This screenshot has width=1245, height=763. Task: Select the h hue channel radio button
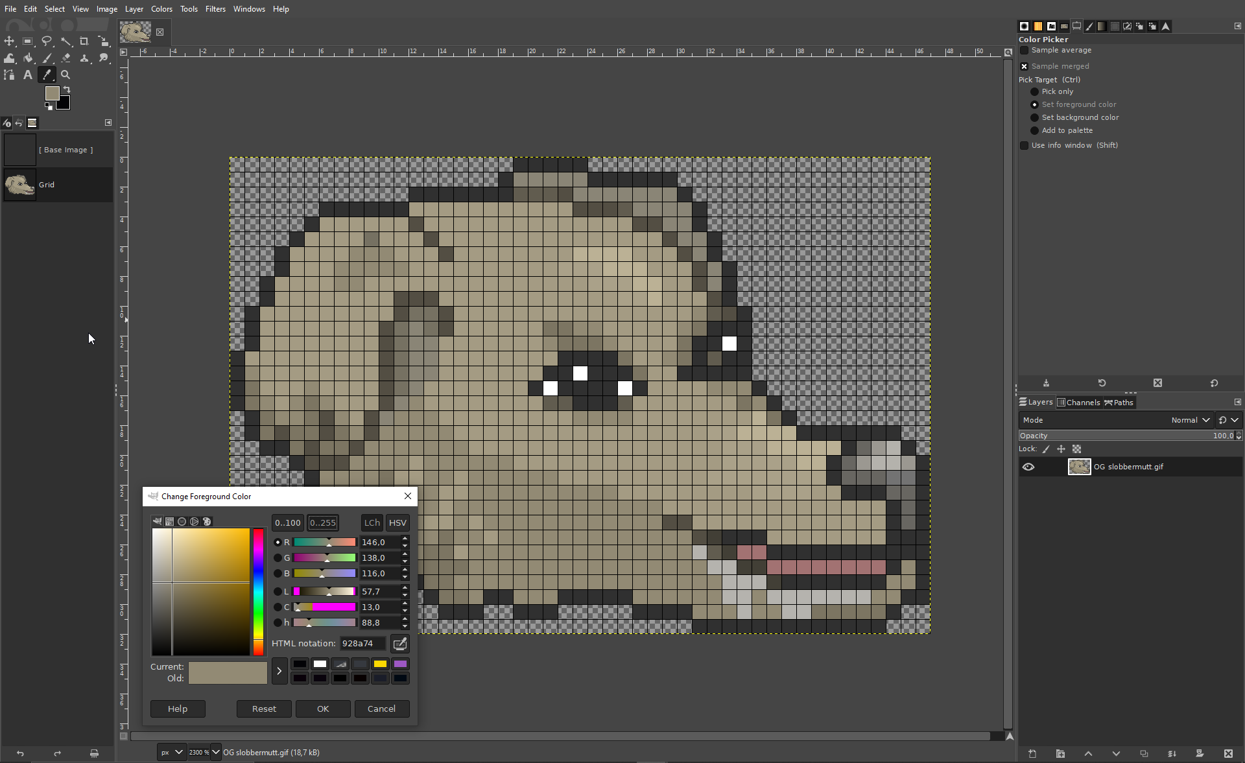278,622
